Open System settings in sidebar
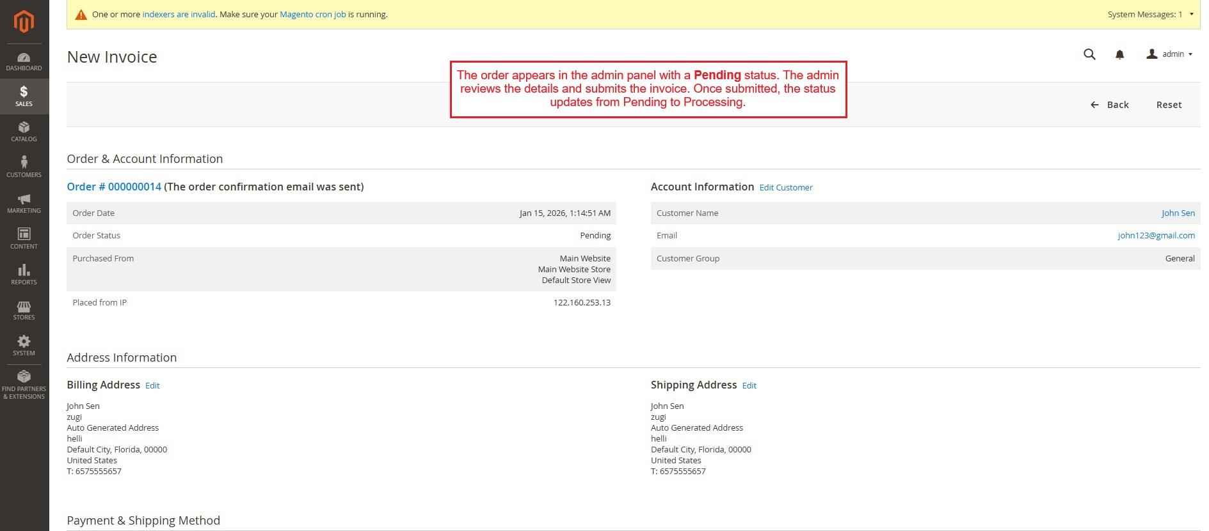 (x=24, y=346)
